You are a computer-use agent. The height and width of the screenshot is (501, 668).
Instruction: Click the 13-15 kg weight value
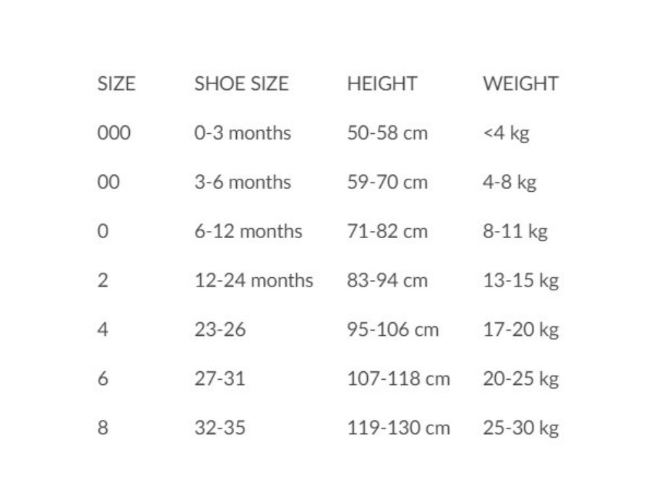(x=521, y=281)
